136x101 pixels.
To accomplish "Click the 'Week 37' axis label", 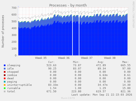I will [87, 58].
